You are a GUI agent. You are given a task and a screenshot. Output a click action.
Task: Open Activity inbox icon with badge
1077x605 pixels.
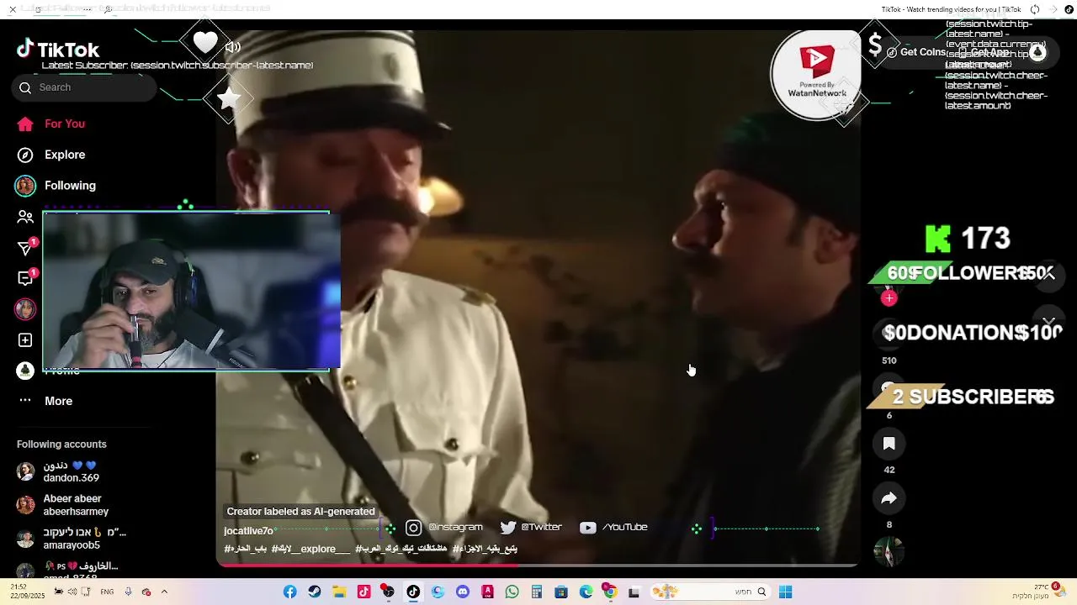[25, 278]
